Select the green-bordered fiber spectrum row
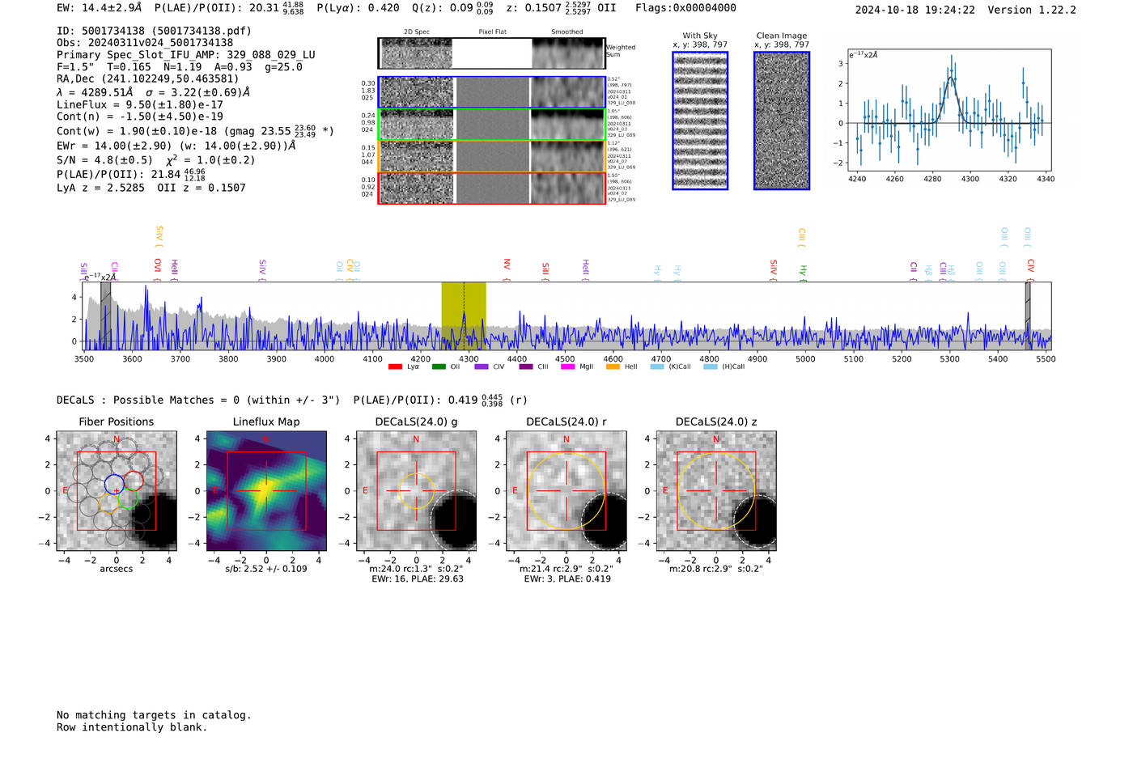This screenshot has height=771, width=1133. (x=492, y=125)
